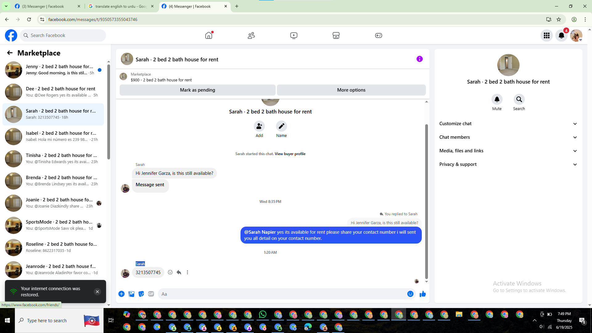
Task: Open Jenny's unread conversation
Action: pos(53,70)
